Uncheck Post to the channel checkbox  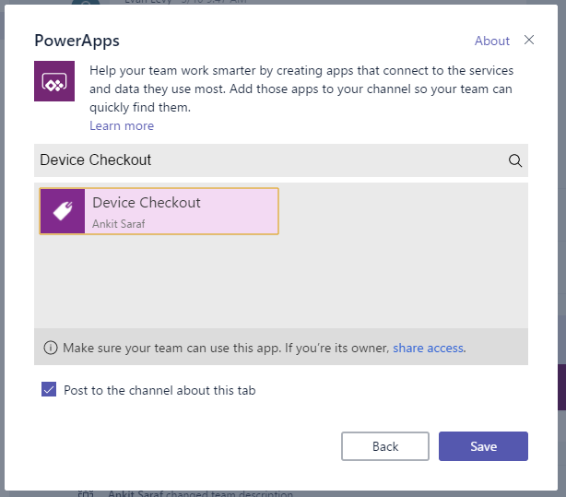click(x=49, y=389)
